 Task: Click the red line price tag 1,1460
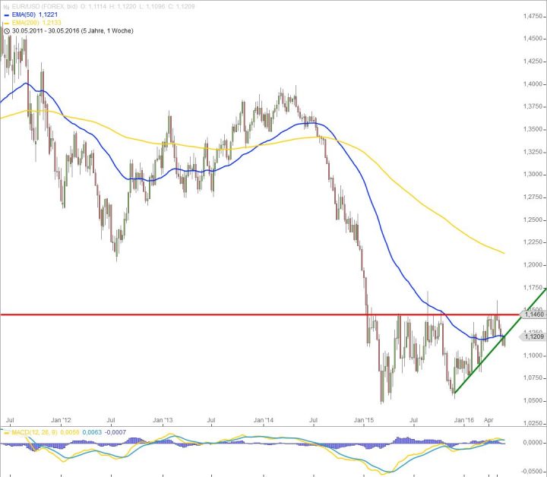coord(533,314)
